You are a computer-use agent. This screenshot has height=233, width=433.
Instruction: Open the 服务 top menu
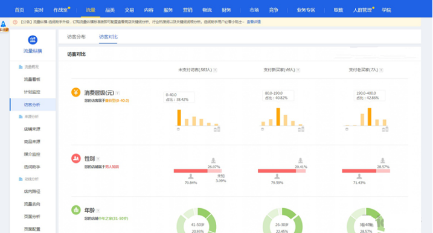tap(168, 10)
